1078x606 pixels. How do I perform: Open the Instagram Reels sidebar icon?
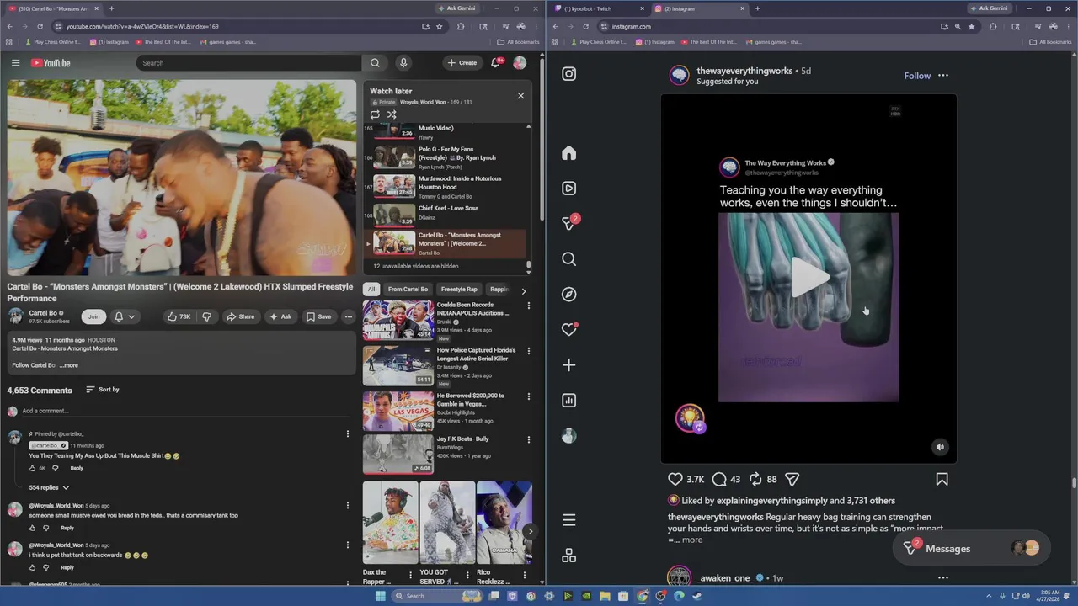coord(569,189)
